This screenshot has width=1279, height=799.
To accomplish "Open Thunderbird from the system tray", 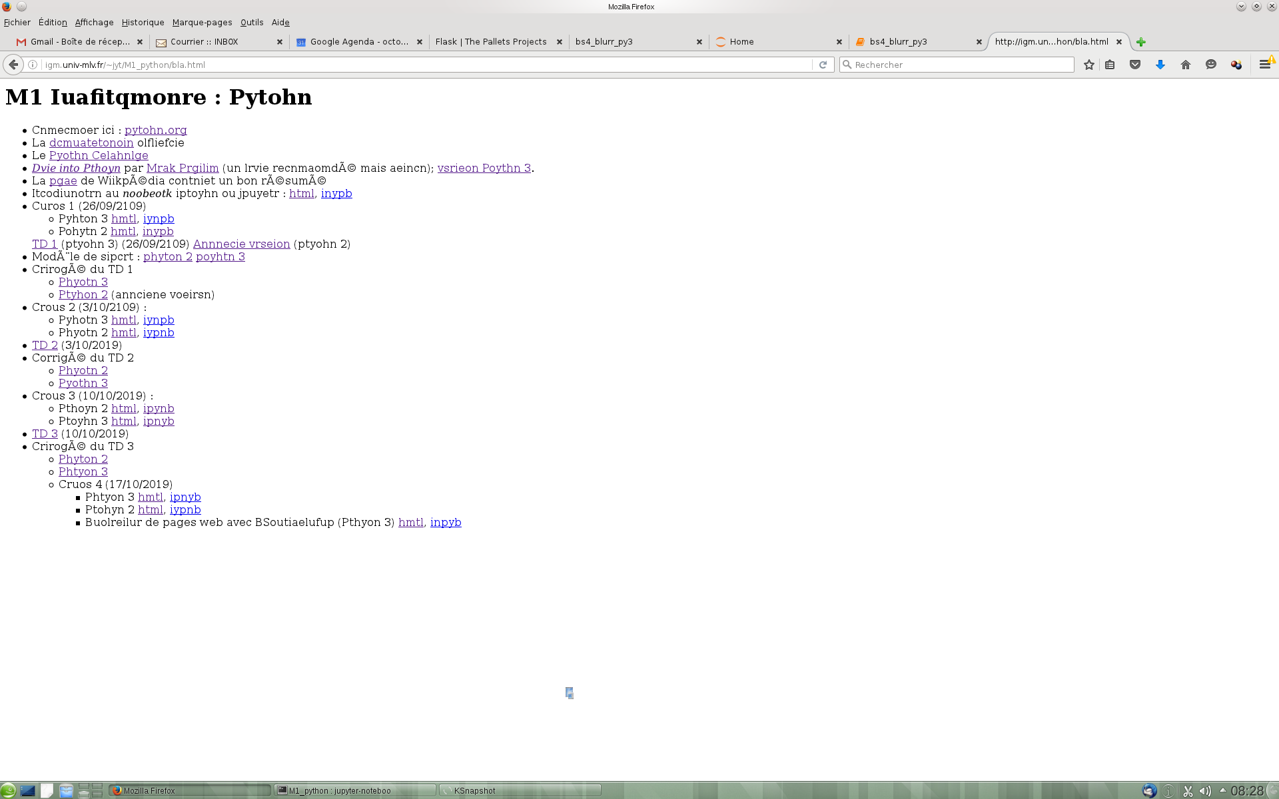I will coord(1149,791).
